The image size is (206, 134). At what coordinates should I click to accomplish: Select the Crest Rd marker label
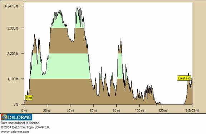[184, 78]
